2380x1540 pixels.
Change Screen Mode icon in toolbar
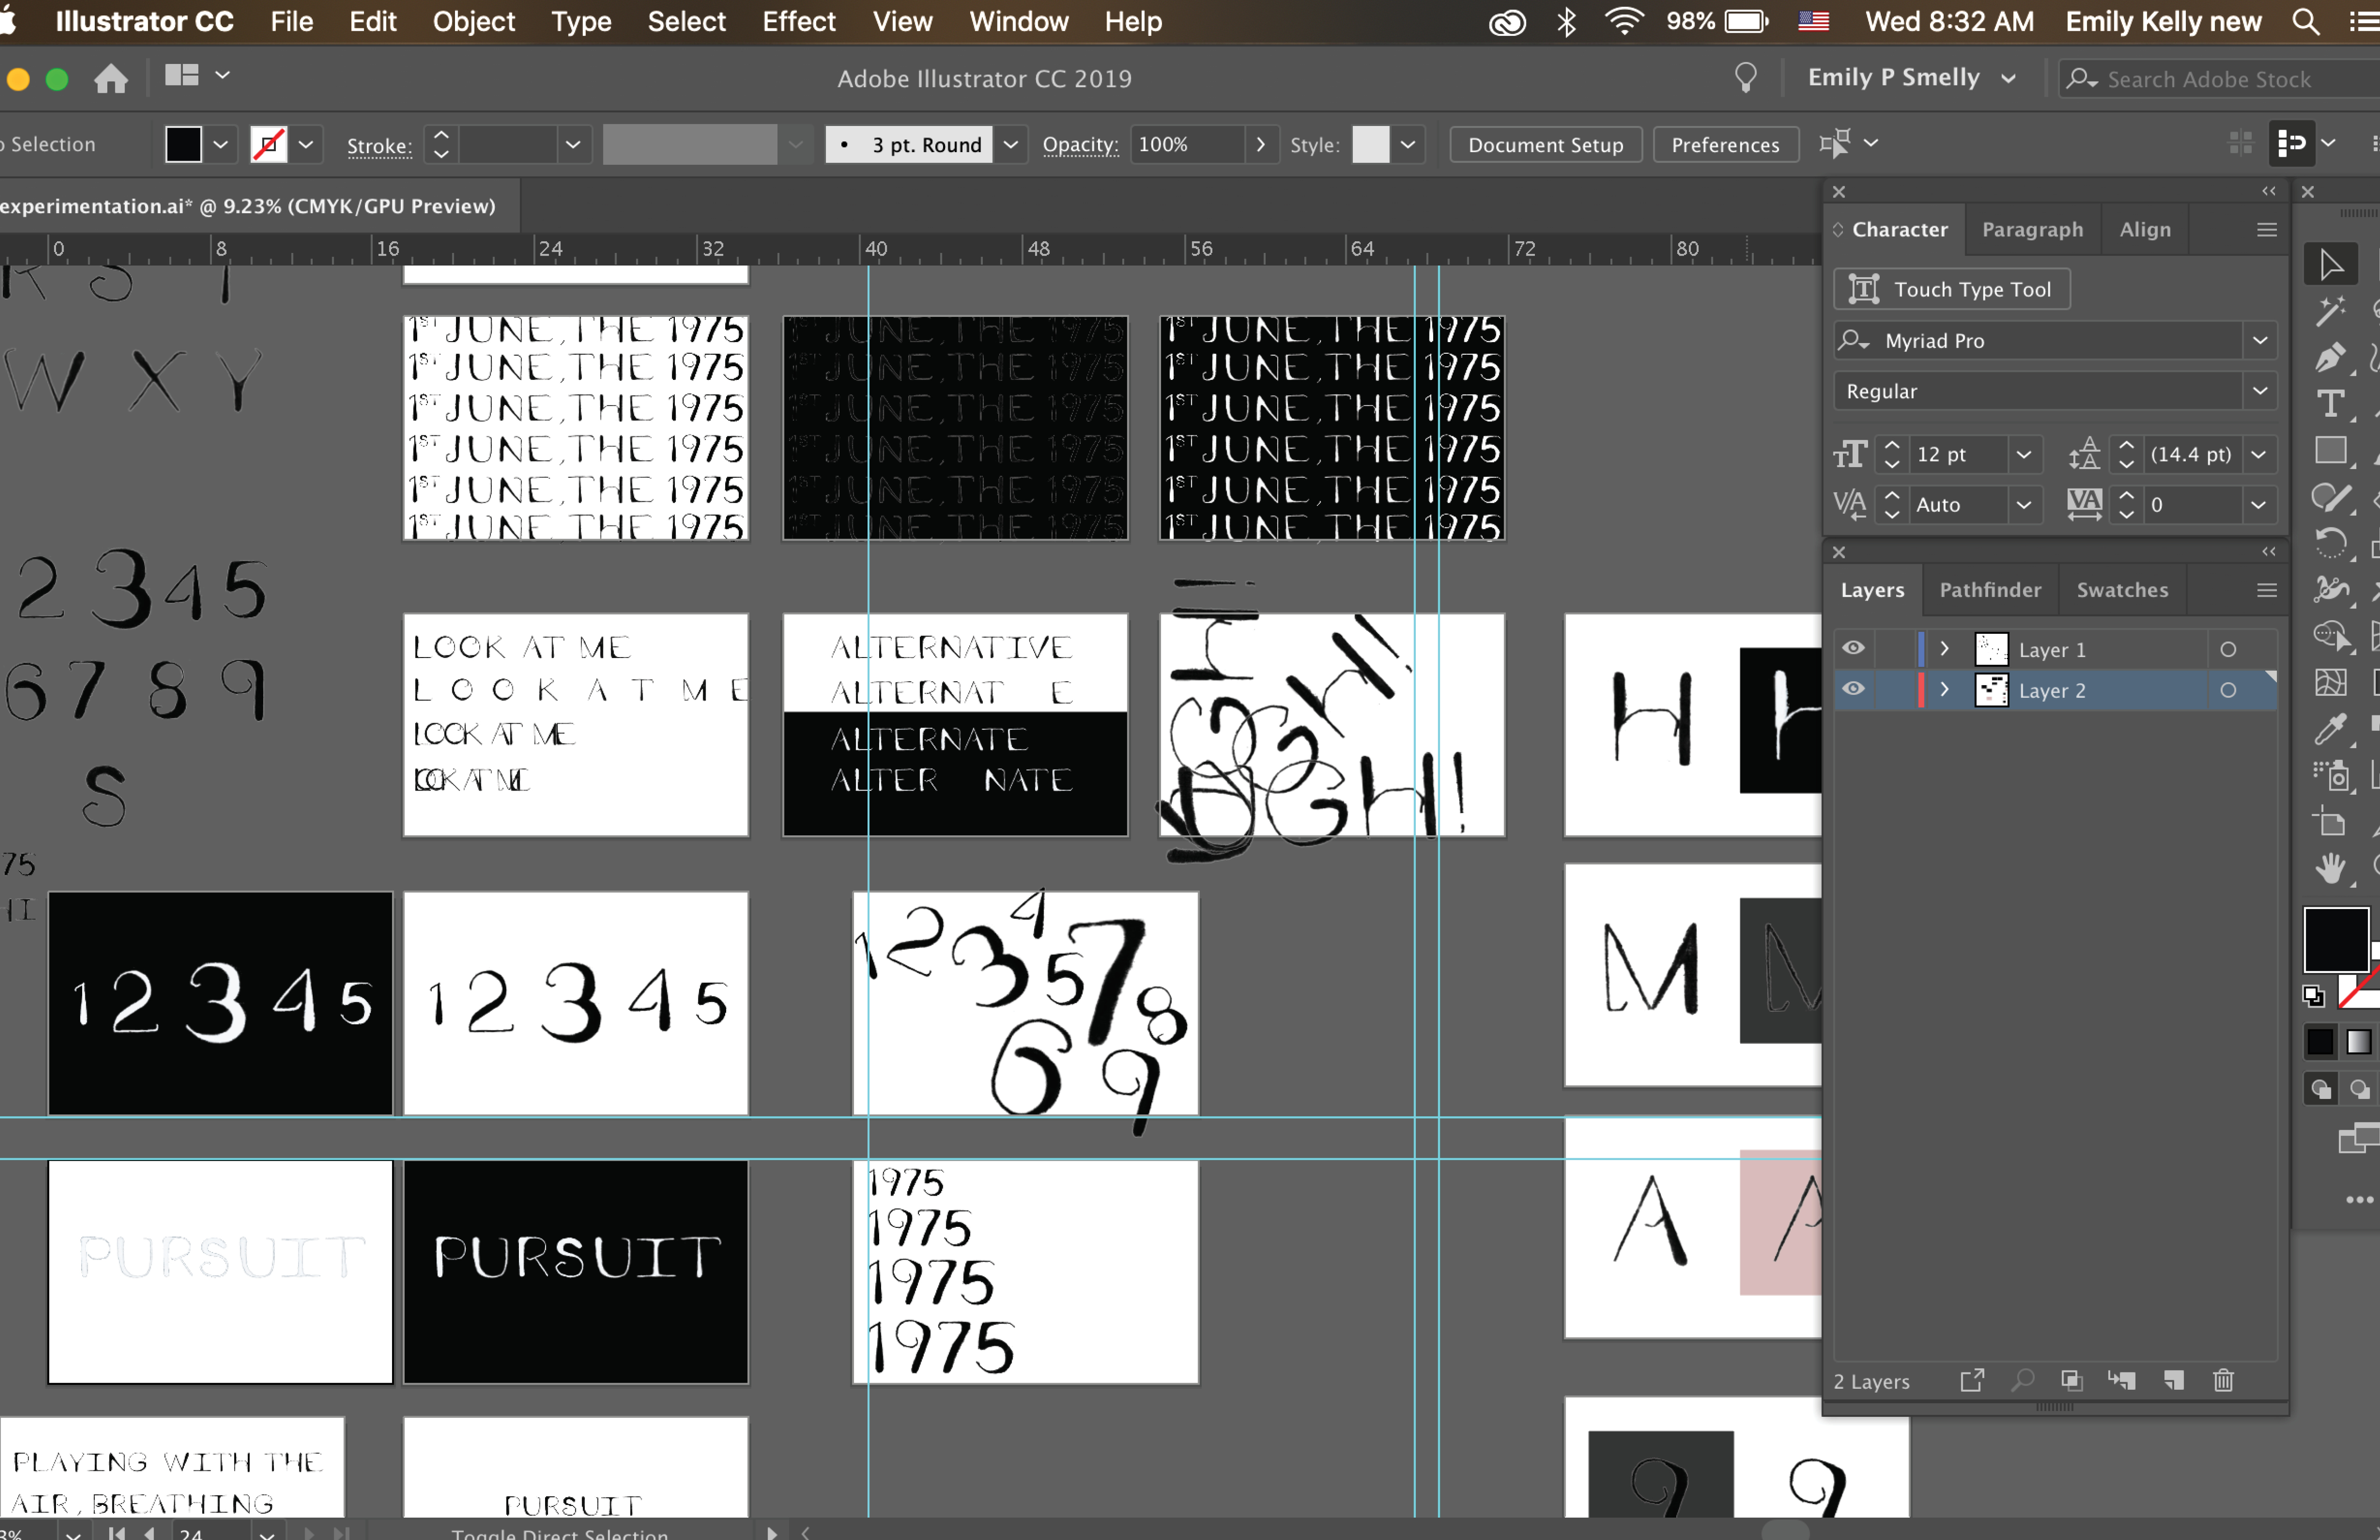[2359, 1138]
